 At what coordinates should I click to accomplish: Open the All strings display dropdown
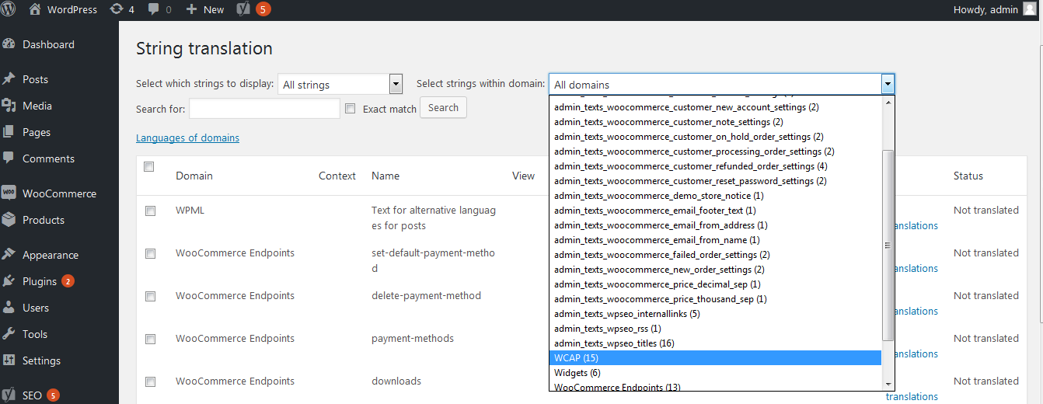[340, 84]
